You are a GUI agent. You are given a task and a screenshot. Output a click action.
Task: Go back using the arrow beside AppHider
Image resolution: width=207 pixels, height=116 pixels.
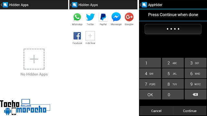[140, 5]
